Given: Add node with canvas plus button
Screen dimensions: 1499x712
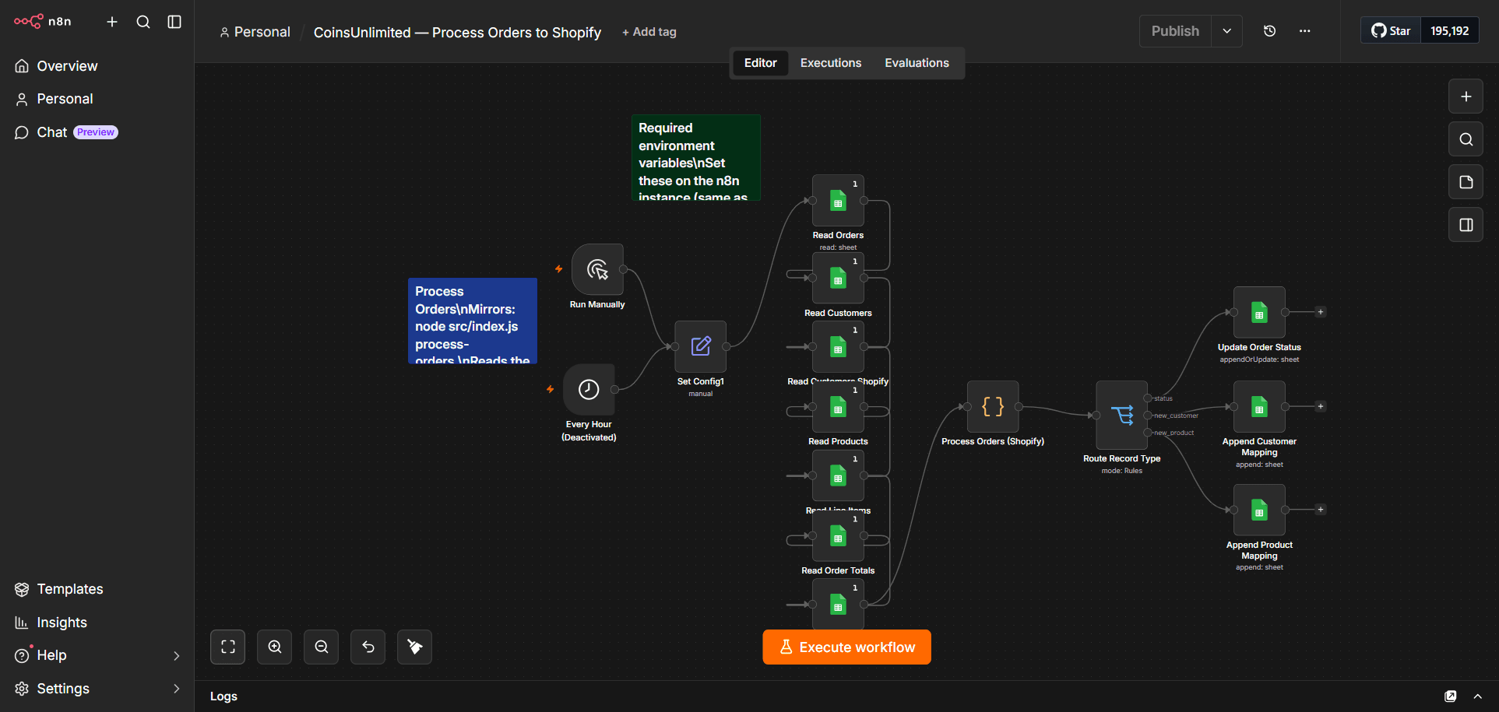Looking at the screenshot, I should 1466,96.
